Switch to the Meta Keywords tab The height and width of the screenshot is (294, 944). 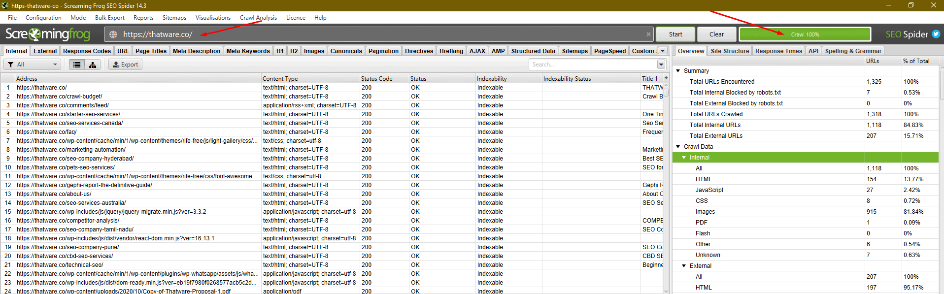(248, 51)
